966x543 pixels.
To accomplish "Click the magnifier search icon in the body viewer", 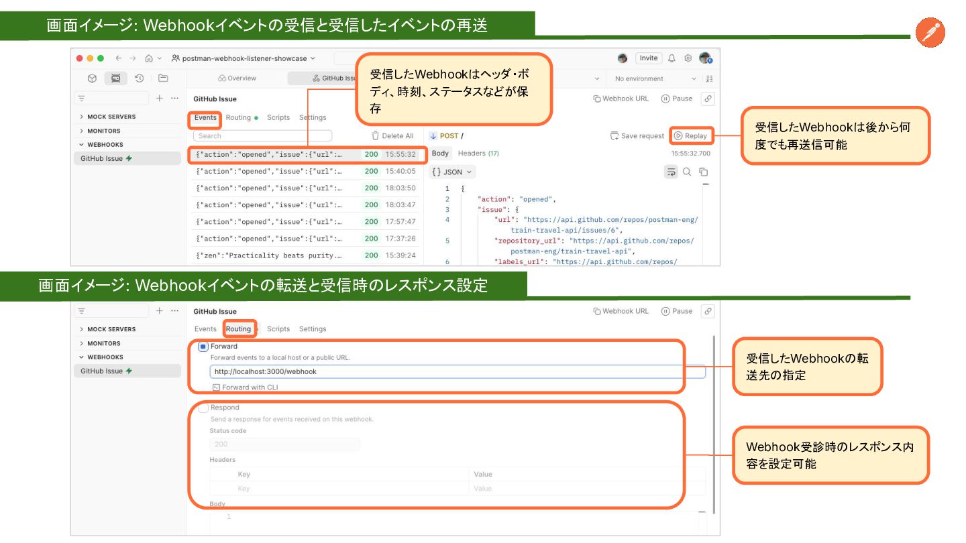I will (687, 172).
